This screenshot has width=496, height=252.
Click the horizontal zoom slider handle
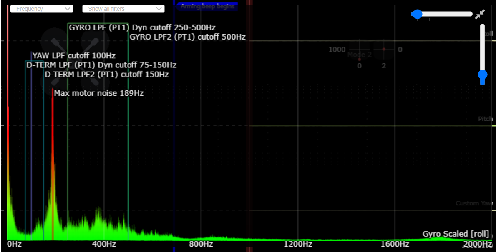[x=417, y=14]
